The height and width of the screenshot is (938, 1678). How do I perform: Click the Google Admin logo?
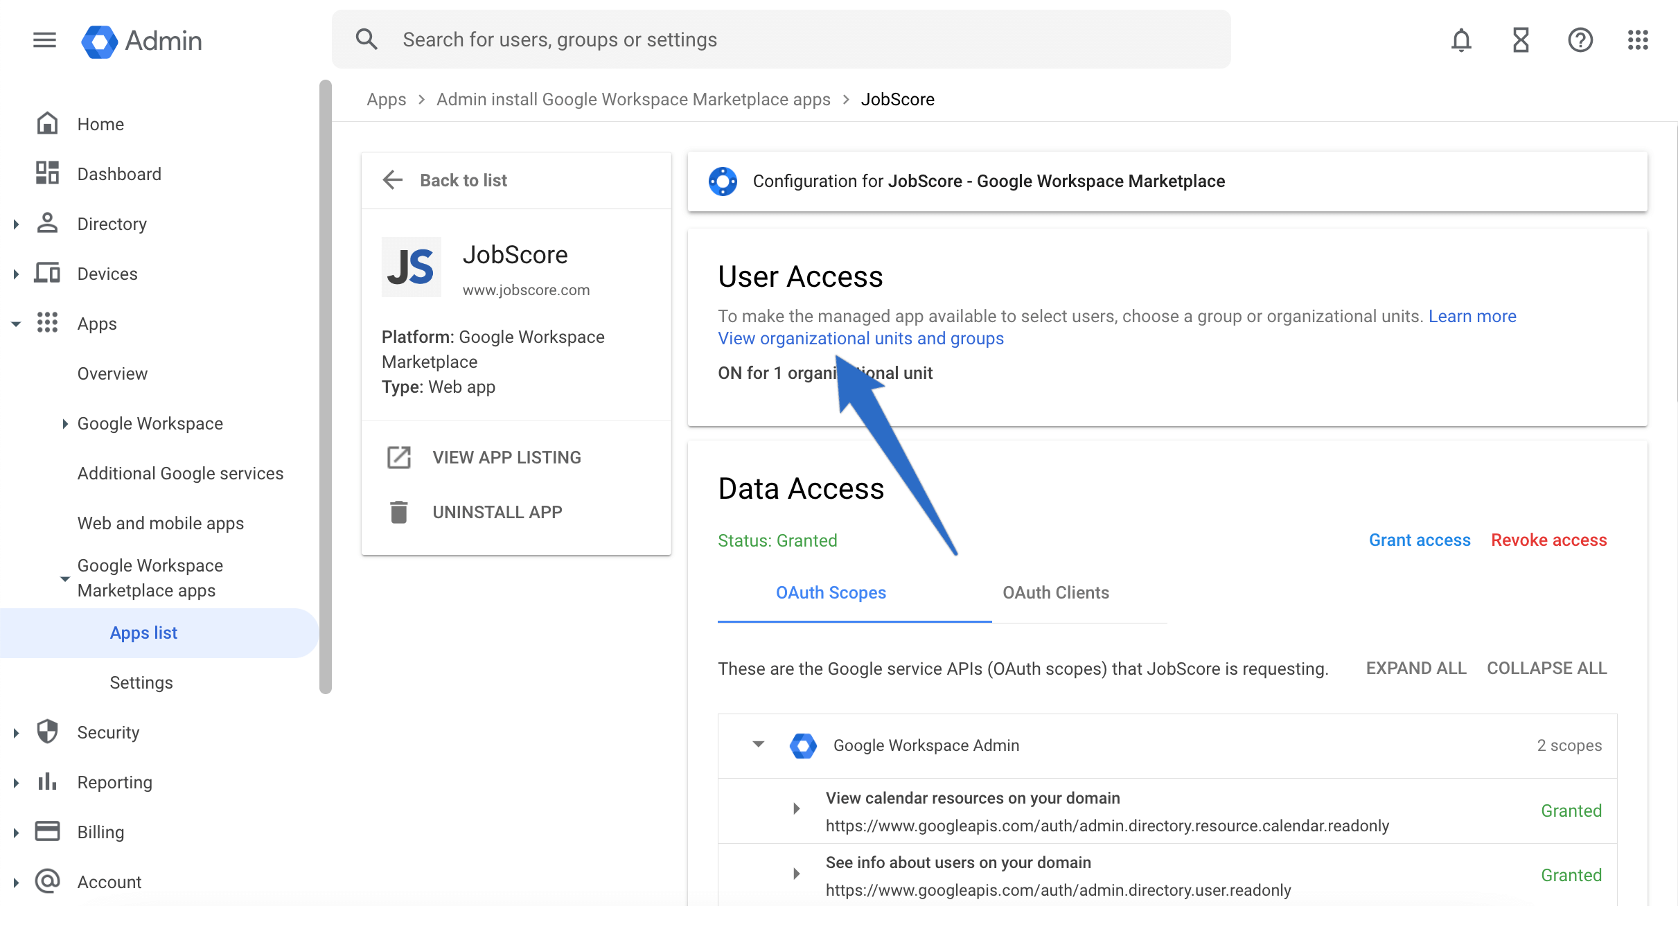coord(142,41)
